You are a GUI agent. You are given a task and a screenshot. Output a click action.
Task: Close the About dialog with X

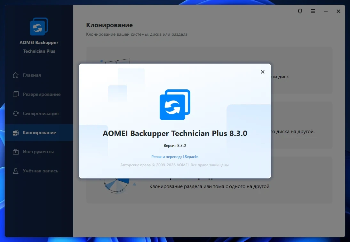coord(262,72)
